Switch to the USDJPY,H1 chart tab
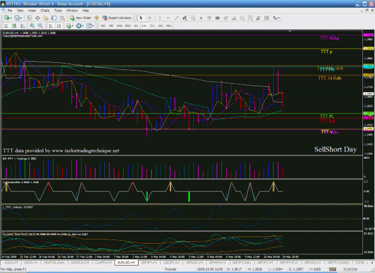The height and width of the screenshot is (273, 375). coord(171,262)
